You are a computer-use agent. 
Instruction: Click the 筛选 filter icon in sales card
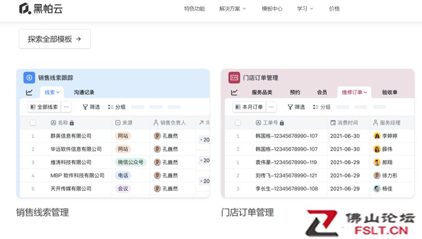coord(85,107)
